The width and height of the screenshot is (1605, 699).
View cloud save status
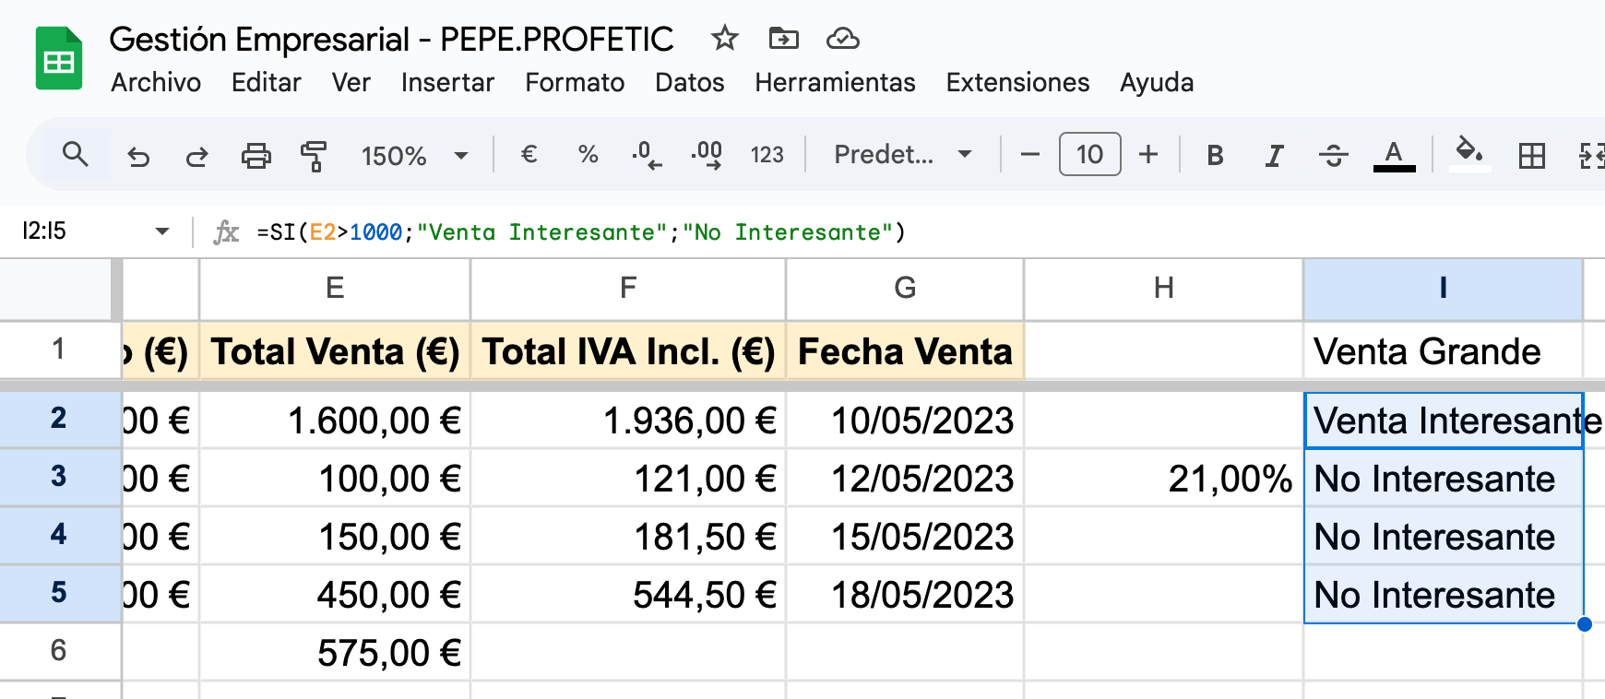(x=842, y=39)
